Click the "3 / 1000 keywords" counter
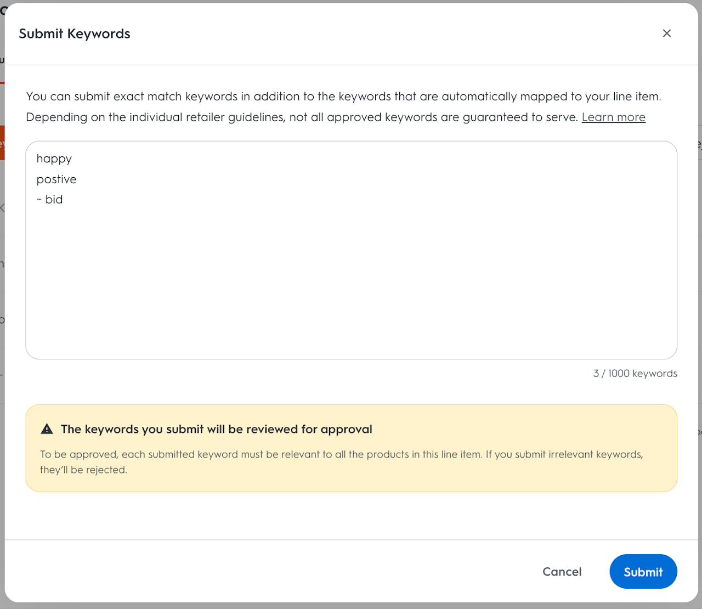This screenshot has height=609, width=702. click(635, 374)
